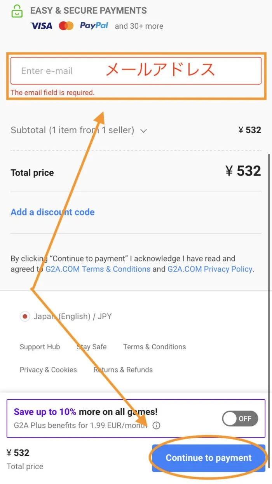This screenshot has height=484, width=272.
Task: Click the G2A Plus info icon
Action: tap(156, 425)
